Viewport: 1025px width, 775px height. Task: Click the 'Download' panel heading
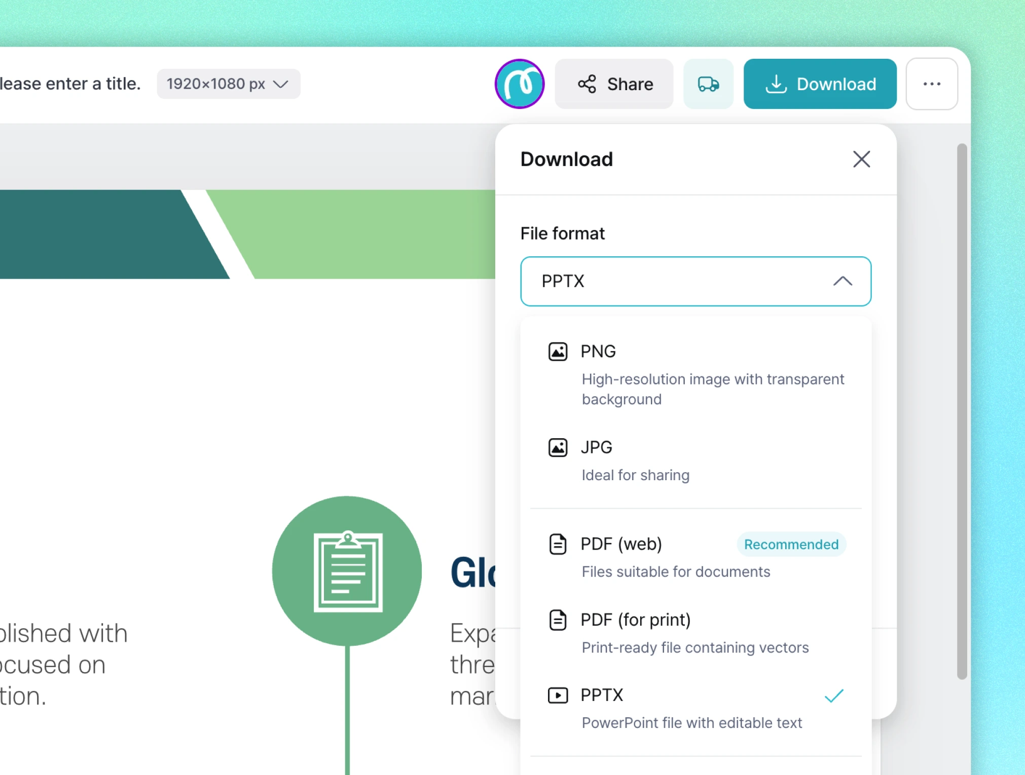click(566, 159)
